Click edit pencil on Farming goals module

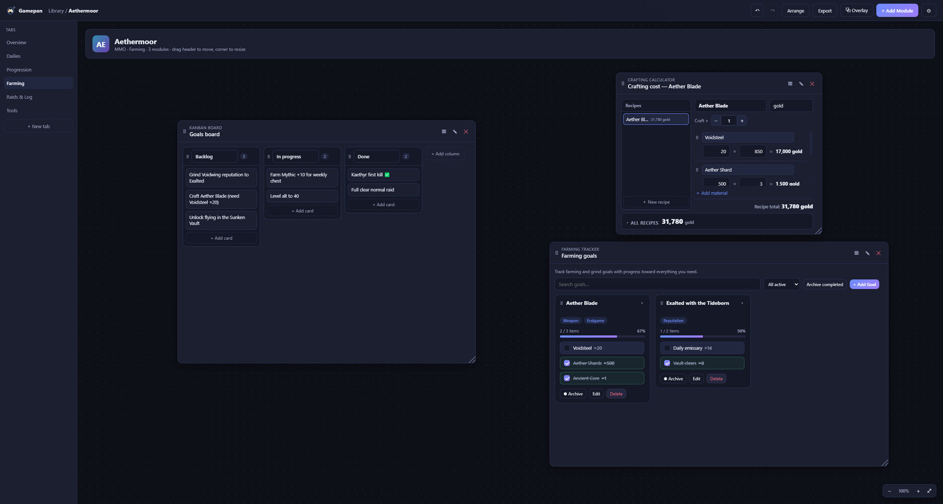click(867, 253)
